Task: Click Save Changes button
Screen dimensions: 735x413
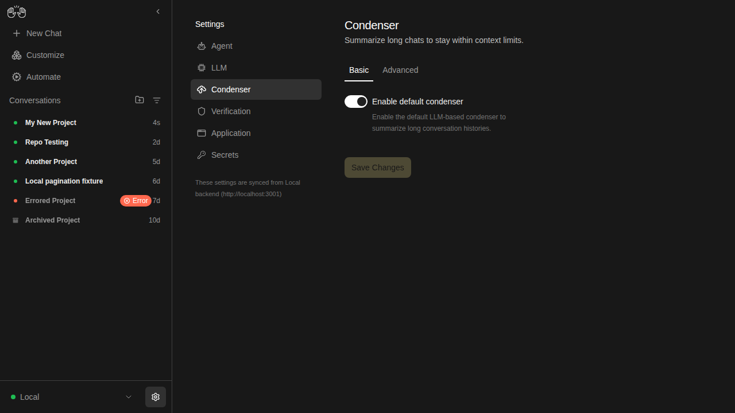Action: pyautogui.click(x=378, y=167)
